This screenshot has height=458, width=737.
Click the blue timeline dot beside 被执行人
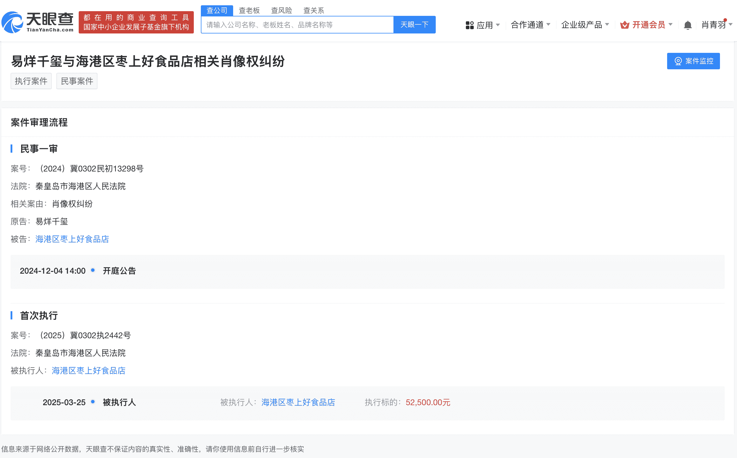[x=93, y=402]
